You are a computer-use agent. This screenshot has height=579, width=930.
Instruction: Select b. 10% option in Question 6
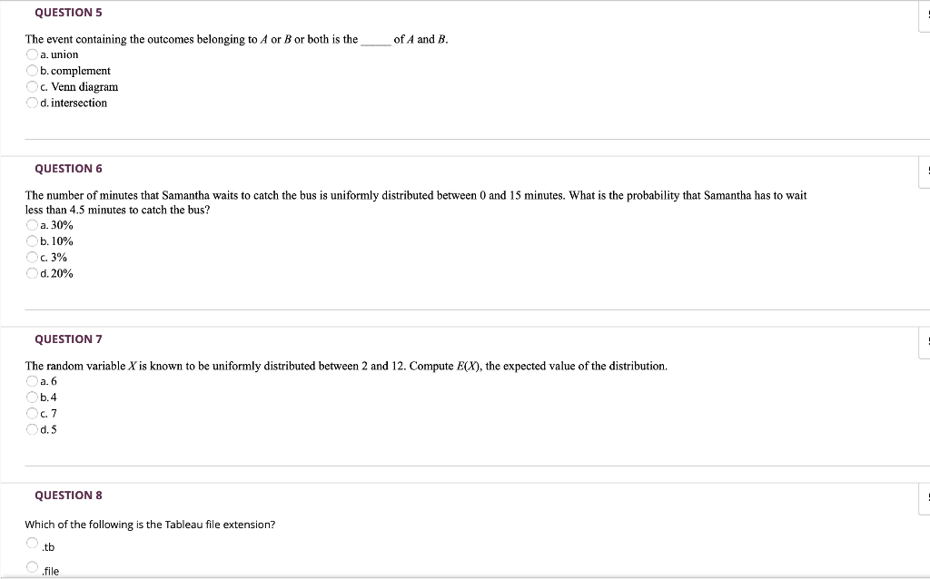tap(31, 241)
